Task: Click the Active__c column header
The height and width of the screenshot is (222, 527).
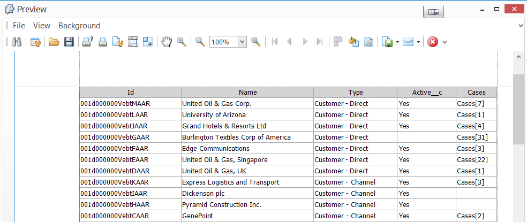Action: [x=427, y=93]
